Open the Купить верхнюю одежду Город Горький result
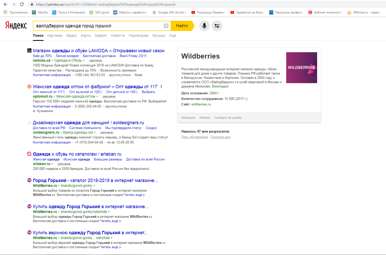Image resolution: width=386 pixels, height=255 pixels. point(90,233)
